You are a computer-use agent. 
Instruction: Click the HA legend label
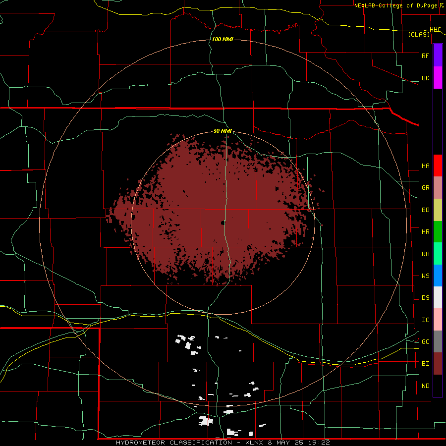point(425,166)
